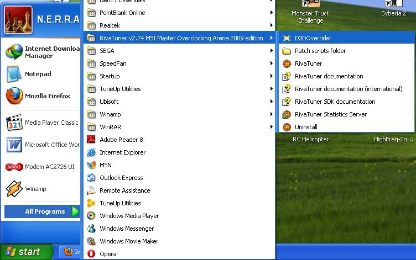Click the D3DOverrider icon
The height and width of the screenshot is (260, 416).
(287, 38)
